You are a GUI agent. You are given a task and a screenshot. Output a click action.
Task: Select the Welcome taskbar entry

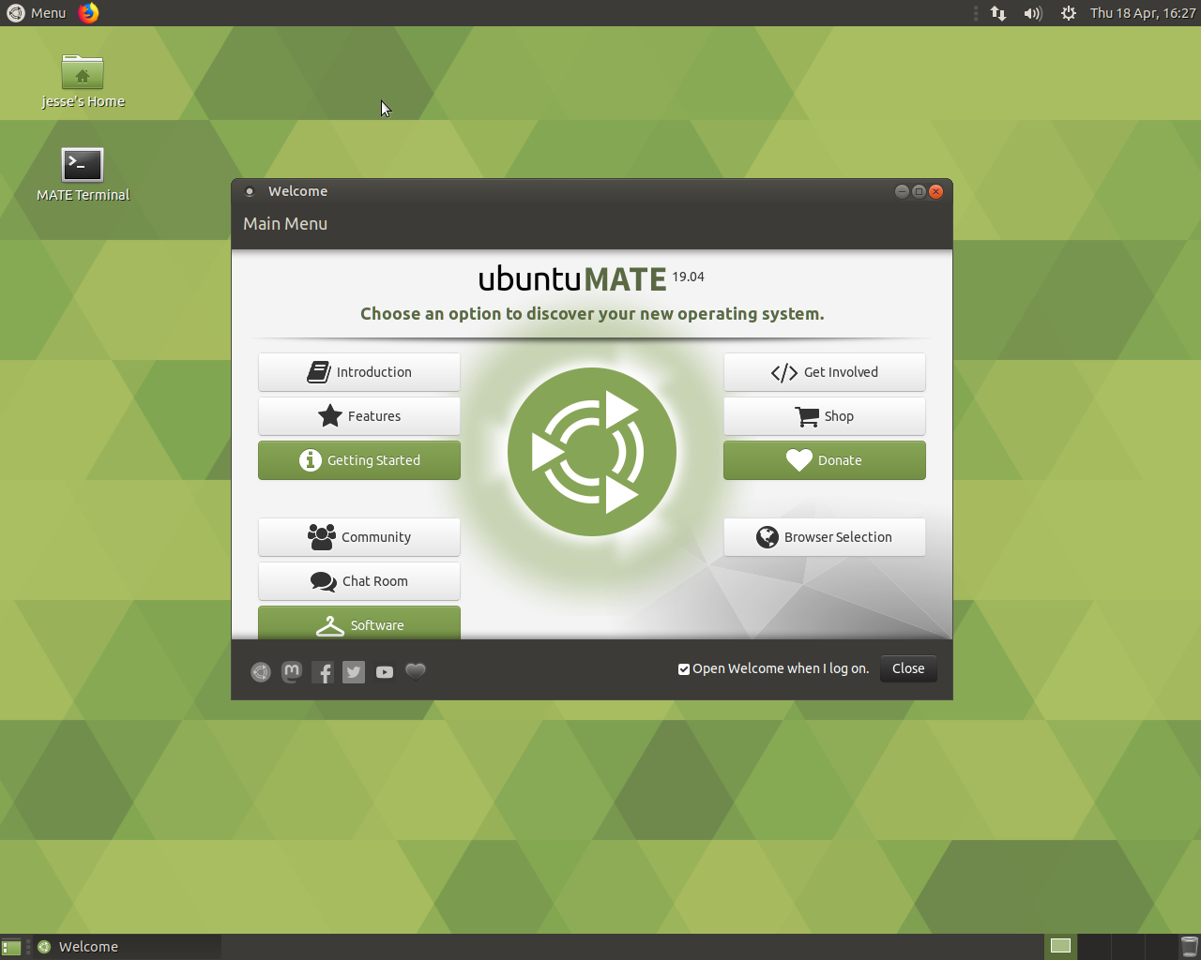click(128, 947)
